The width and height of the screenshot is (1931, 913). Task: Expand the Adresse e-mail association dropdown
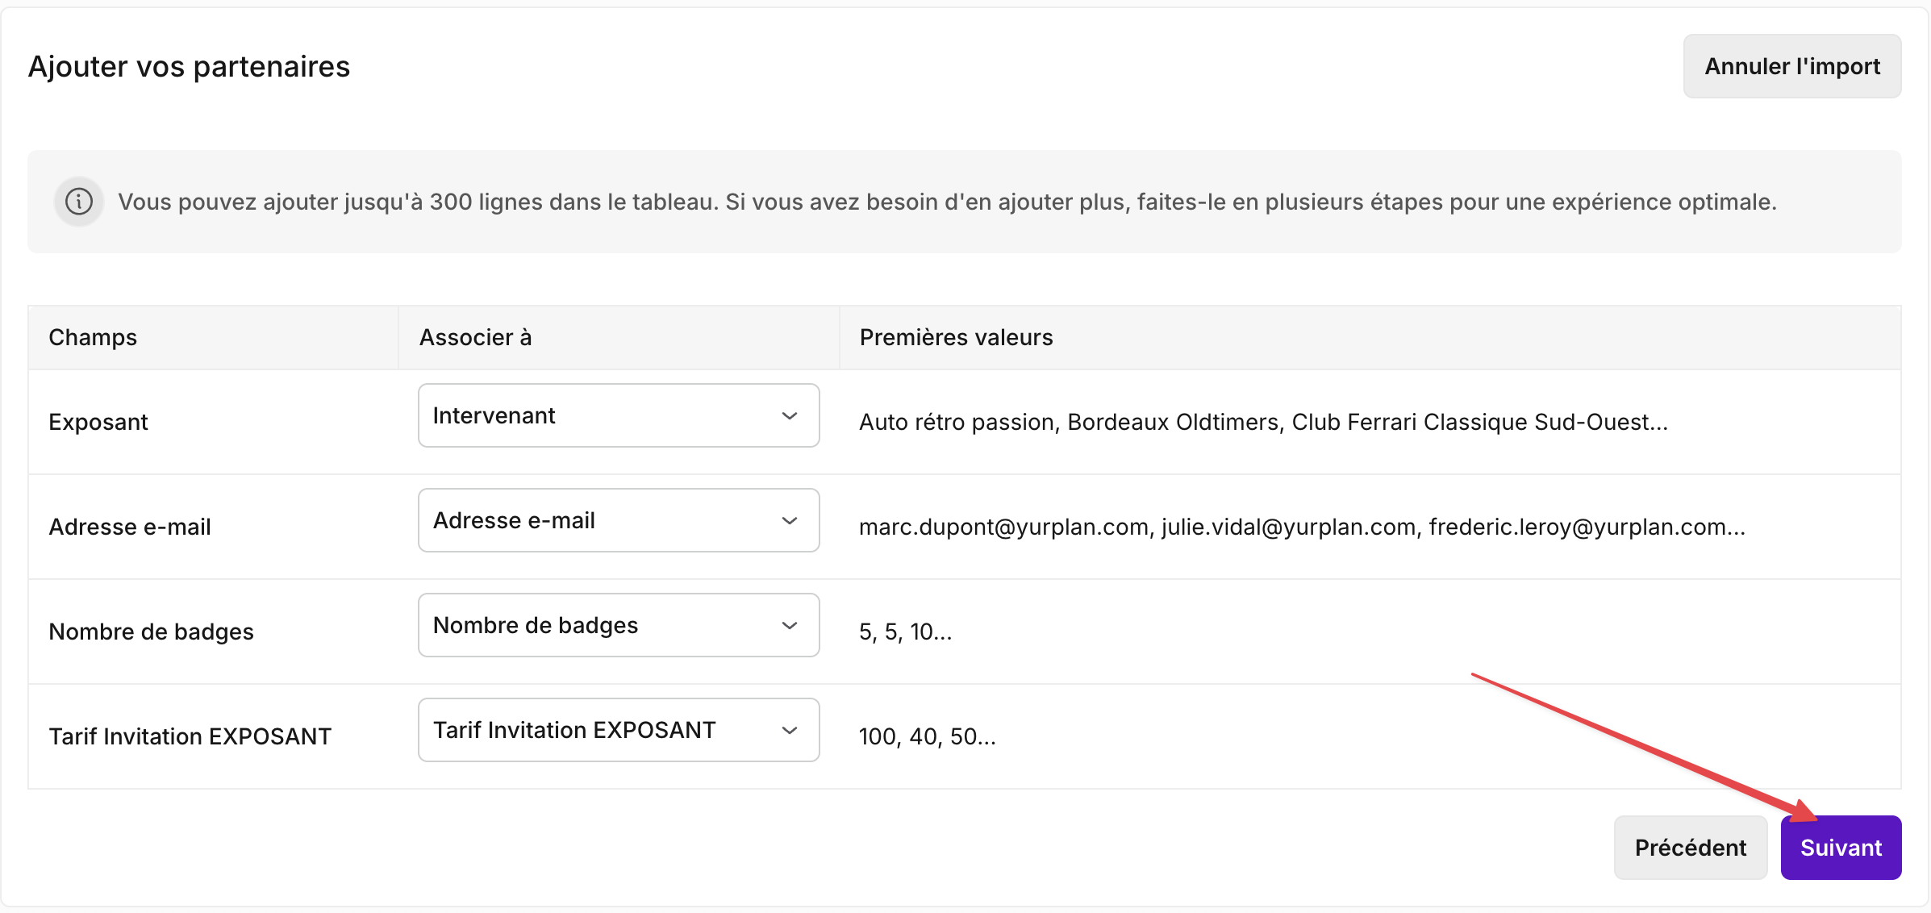point(619,520)
